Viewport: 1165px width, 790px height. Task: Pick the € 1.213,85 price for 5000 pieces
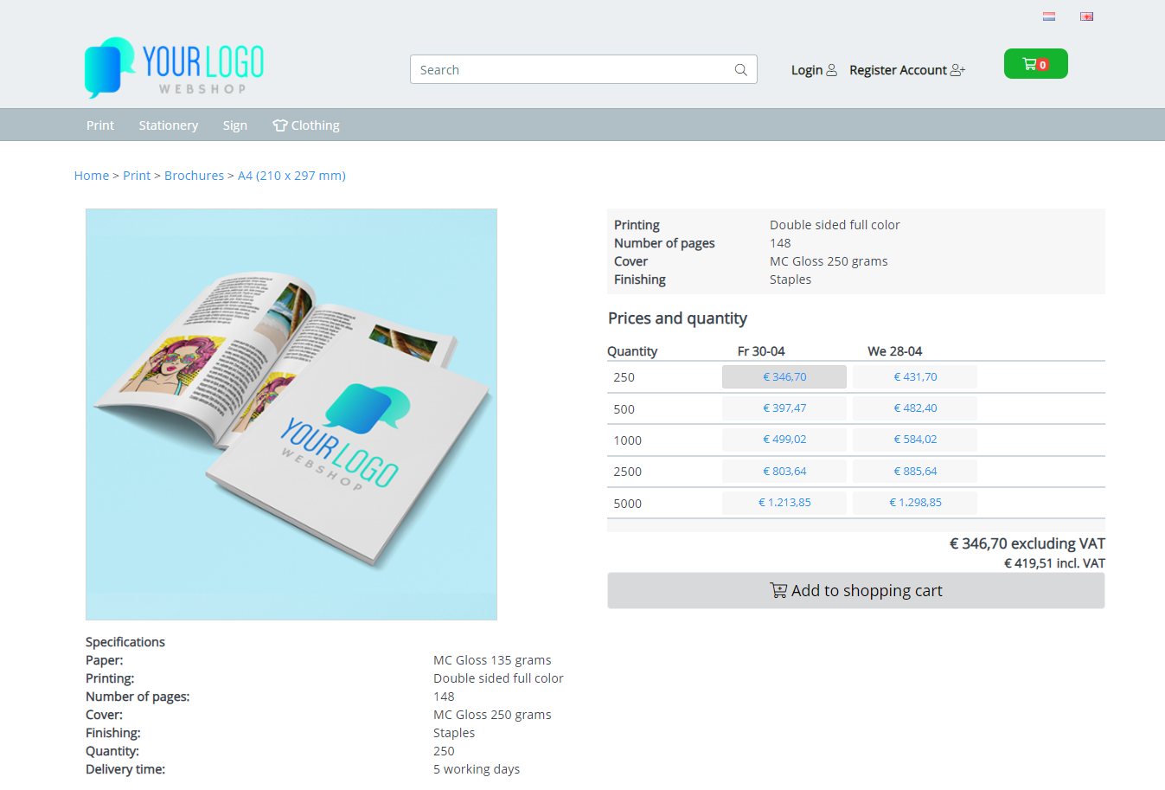pos(784,503)
